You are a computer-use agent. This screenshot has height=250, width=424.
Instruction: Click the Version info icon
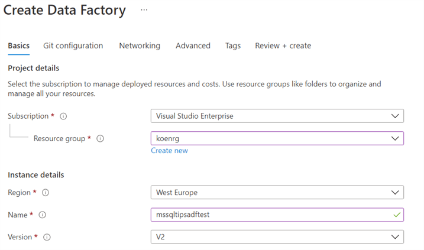pyautogui.click(x=47, y=237)
